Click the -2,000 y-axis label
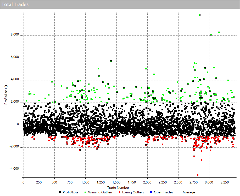240x196 pixels. click(14, 146)
